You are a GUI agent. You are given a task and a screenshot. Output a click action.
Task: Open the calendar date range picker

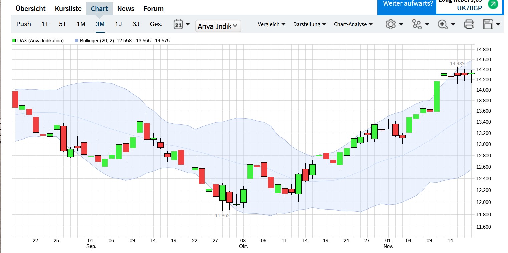click(182, 24)
